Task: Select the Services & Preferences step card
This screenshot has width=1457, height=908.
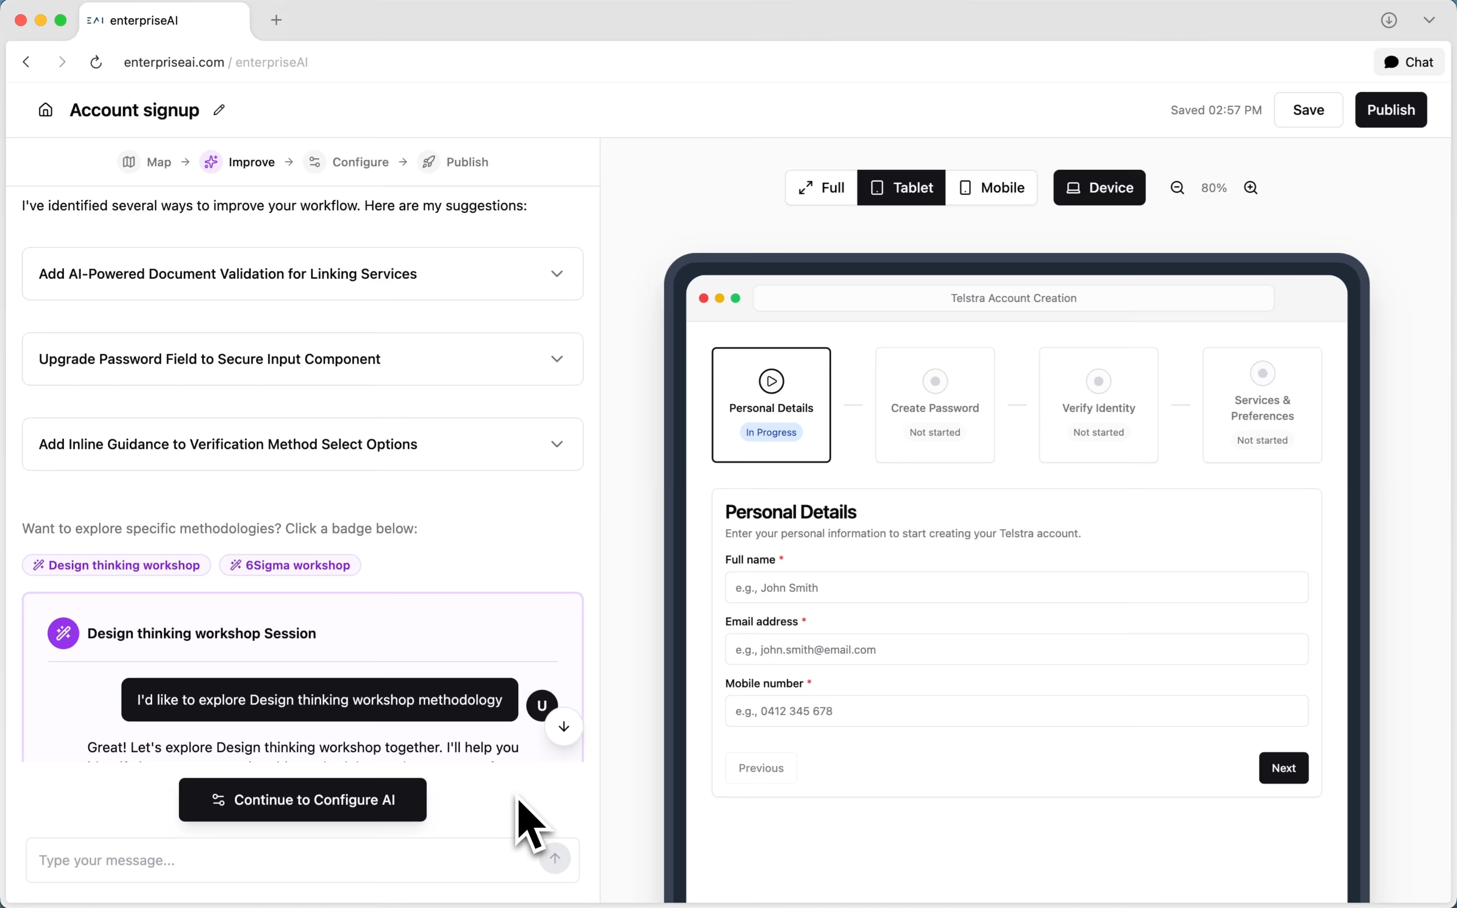Action: (x=1262, y=405)
